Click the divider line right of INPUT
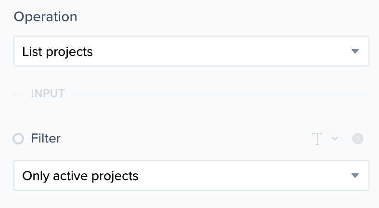The width and height of the screenshot is (379, 208). click(221, 93)
